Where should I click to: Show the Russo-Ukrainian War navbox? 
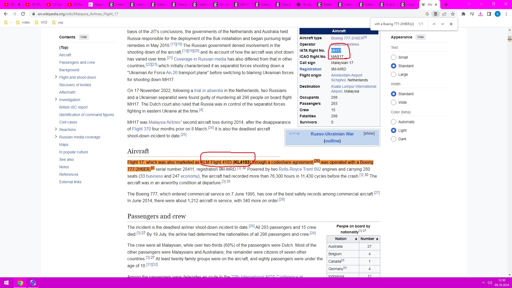pyautogui.click(x=369, y=133)
